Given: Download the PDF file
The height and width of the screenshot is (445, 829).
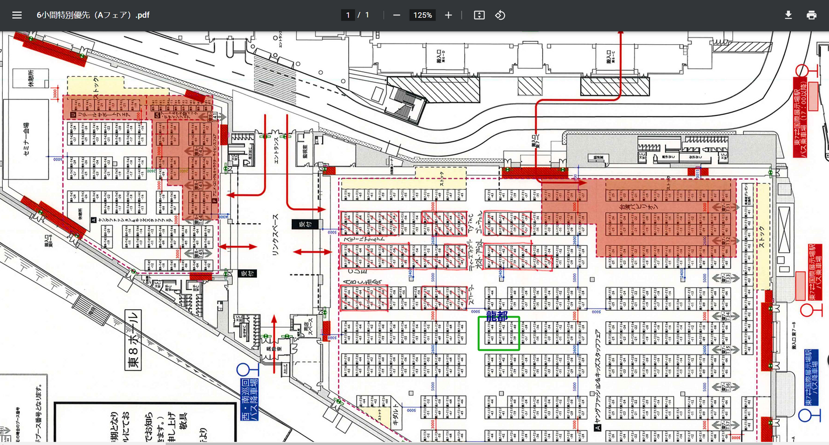Looking at the screenshot, I should [788, 15].
